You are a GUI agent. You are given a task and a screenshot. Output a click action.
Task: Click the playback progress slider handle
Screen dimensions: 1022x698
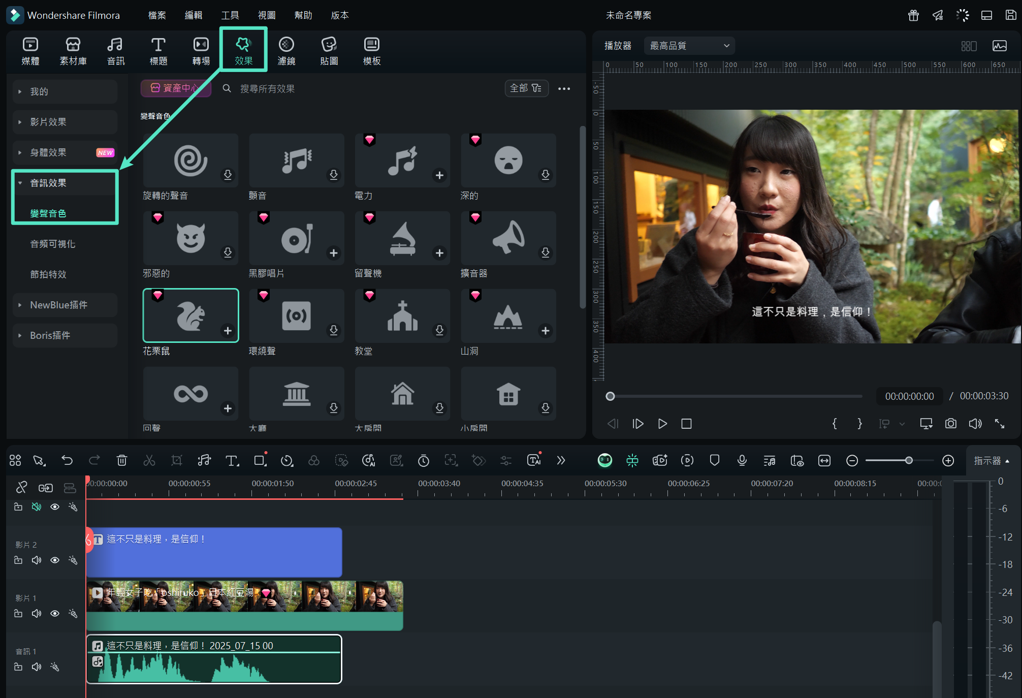point(610,396)
